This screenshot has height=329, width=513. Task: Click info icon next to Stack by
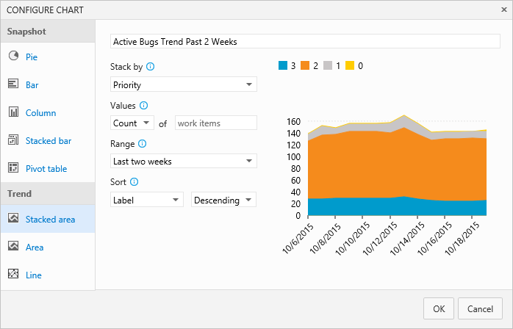point(150,67)
